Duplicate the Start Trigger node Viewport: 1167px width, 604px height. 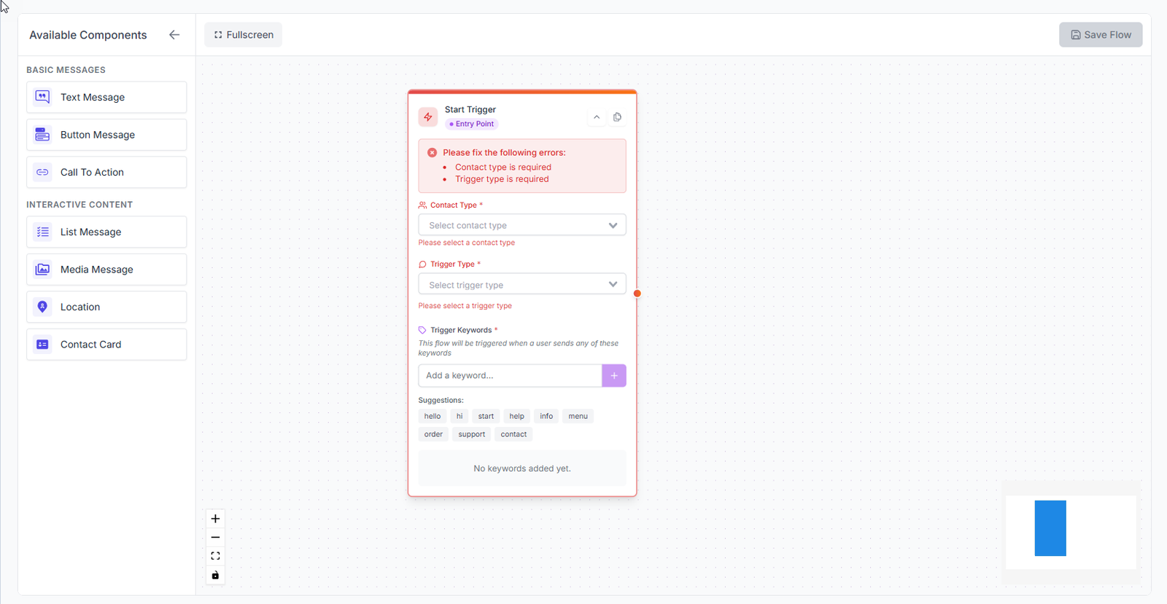617,117
